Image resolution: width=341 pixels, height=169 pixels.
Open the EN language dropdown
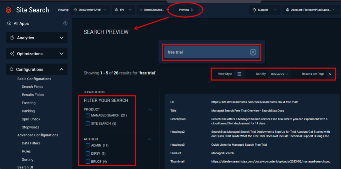(123, 10)
